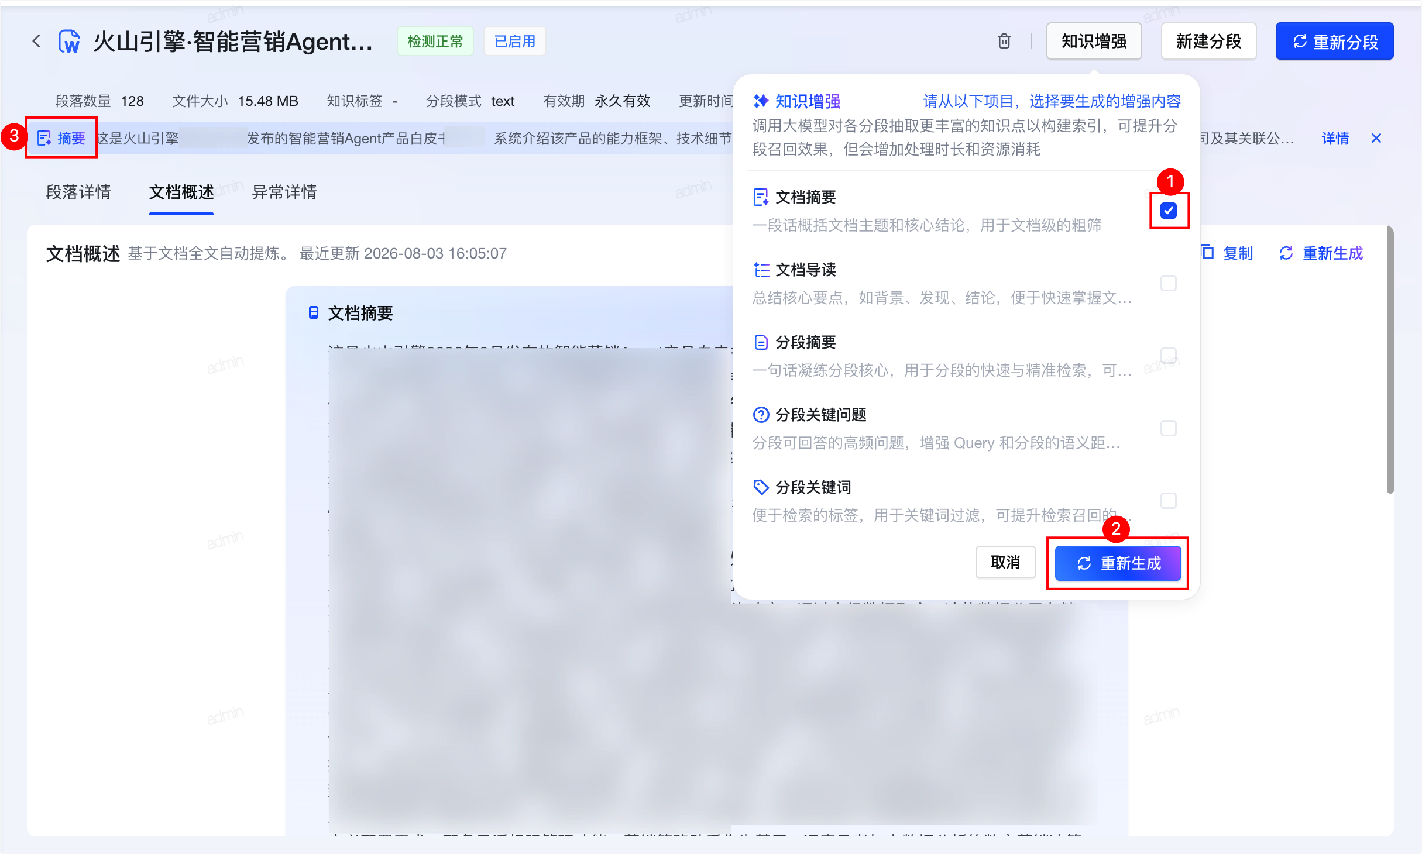Click the 已启用 status tag
Viewport: 1422px width, 854px height.
pos(515,41)
